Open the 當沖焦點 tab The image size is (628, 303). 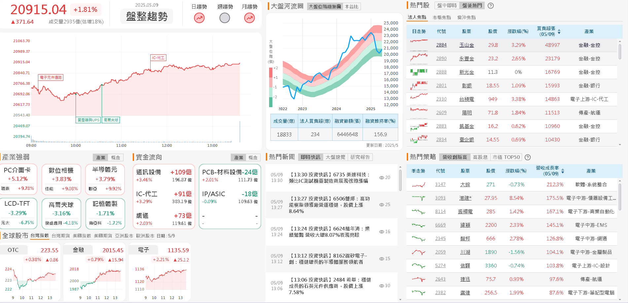pos(467,17)
